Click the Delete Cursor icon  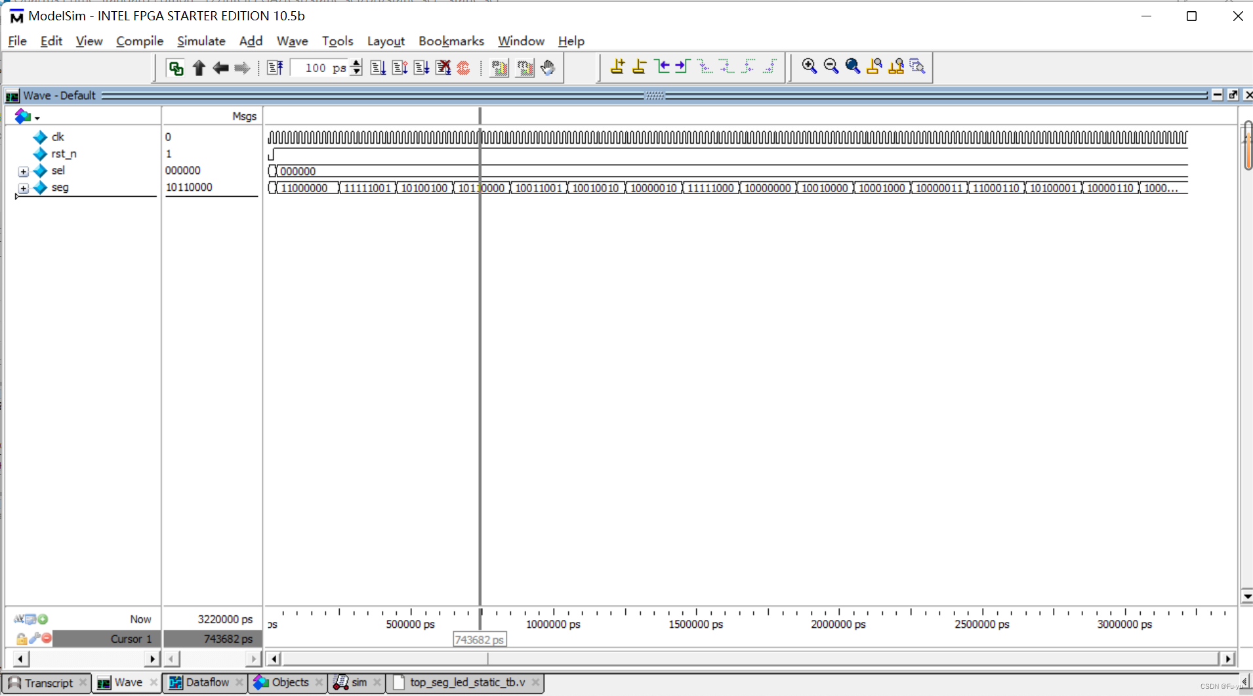(x=639, y=66)
